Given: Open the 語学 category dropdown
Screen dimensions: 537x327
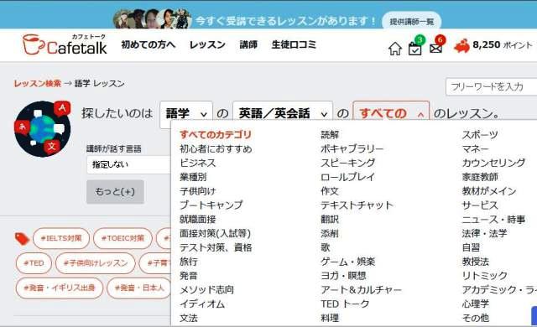Looking at the screenshot, I should tap(186, 113).
